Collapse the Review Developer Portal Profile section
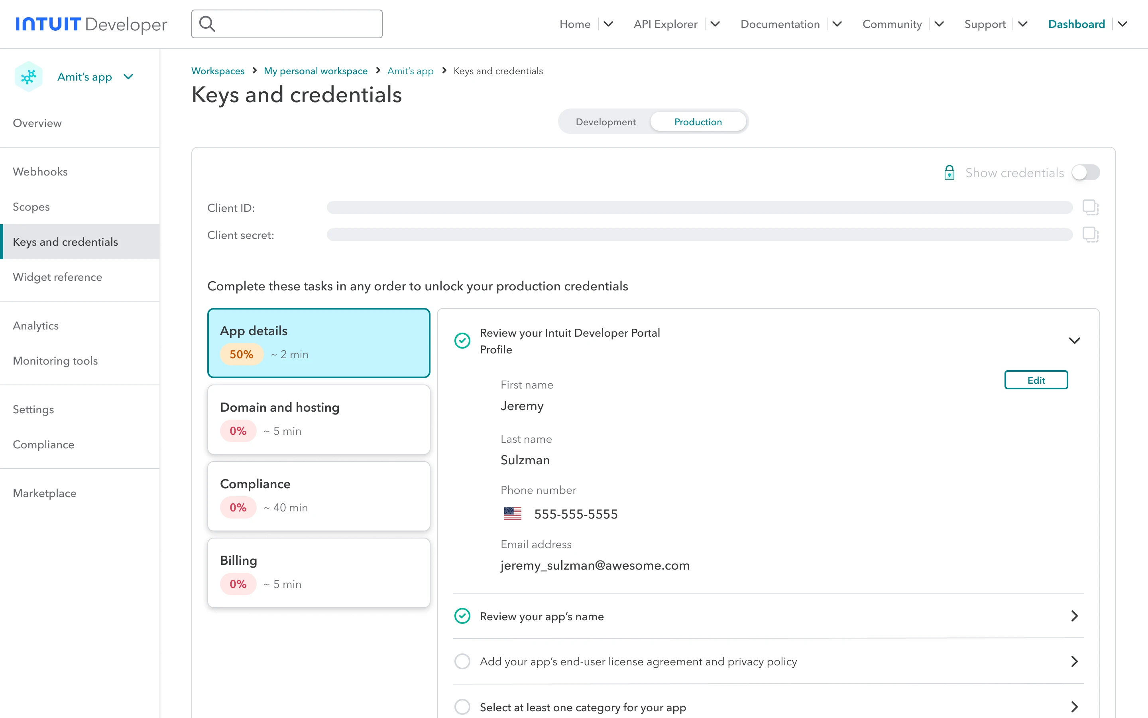 tap(1075, 341)
